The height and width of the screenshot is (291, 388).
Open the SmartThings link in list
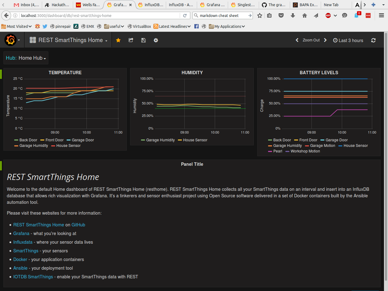tap(26, 251)
